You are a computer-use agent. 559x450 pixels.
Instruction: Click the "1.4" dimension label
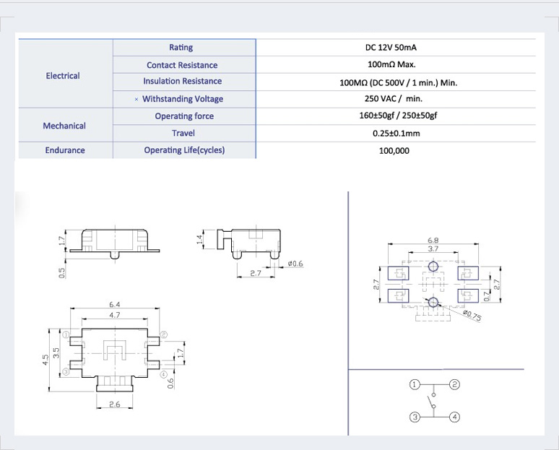pyautogui.click(x=200, y=239)
